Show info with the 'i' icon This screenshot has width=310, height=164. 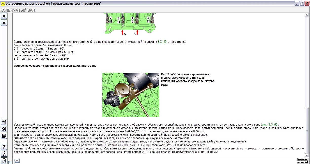(4, 154)
